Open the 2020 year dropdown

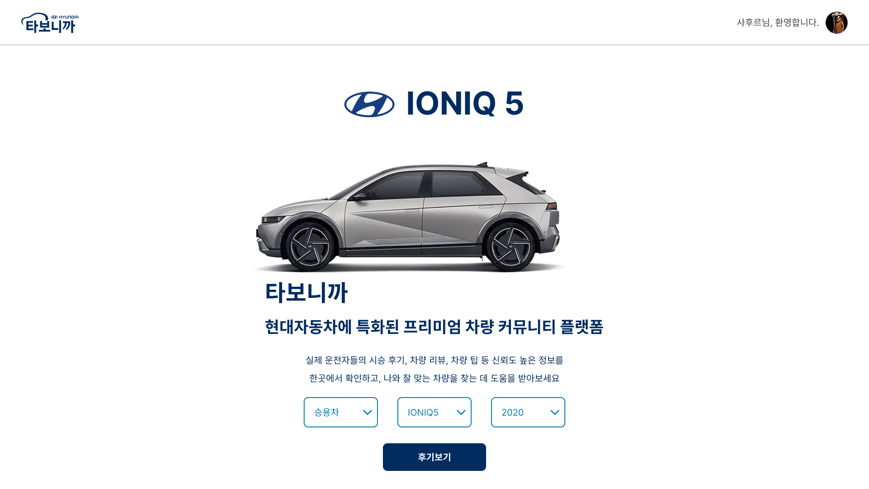click(528, 412)
